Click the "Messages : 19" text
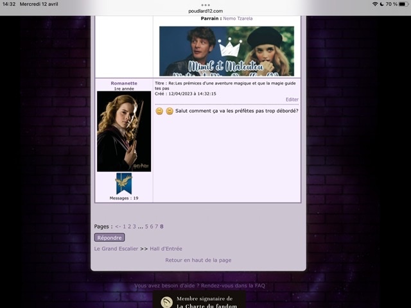This screenshot has width=411, height=308. 124,198
